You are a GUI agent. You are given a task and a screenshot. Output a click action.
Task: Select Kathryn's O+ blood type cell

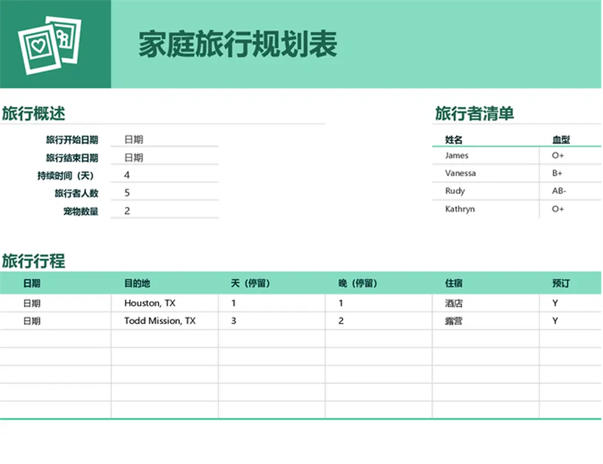point(556,209)
